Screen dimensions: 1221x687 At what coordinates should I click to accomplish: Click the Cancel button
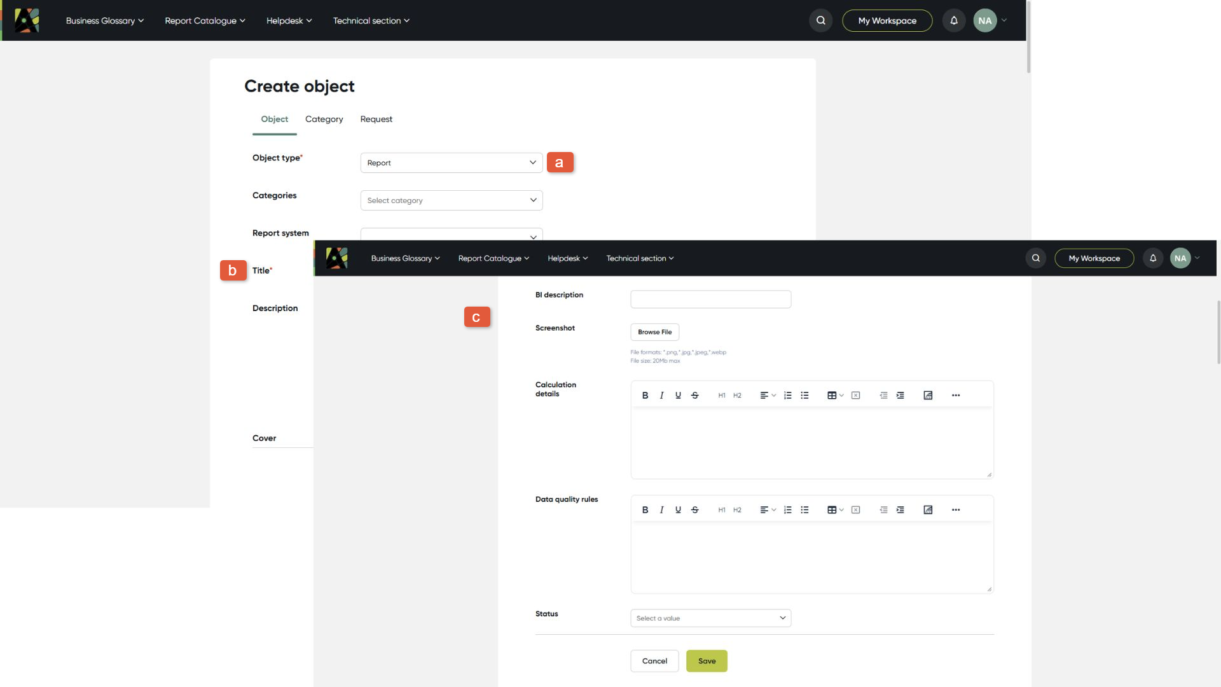click(x=654, y=661)
